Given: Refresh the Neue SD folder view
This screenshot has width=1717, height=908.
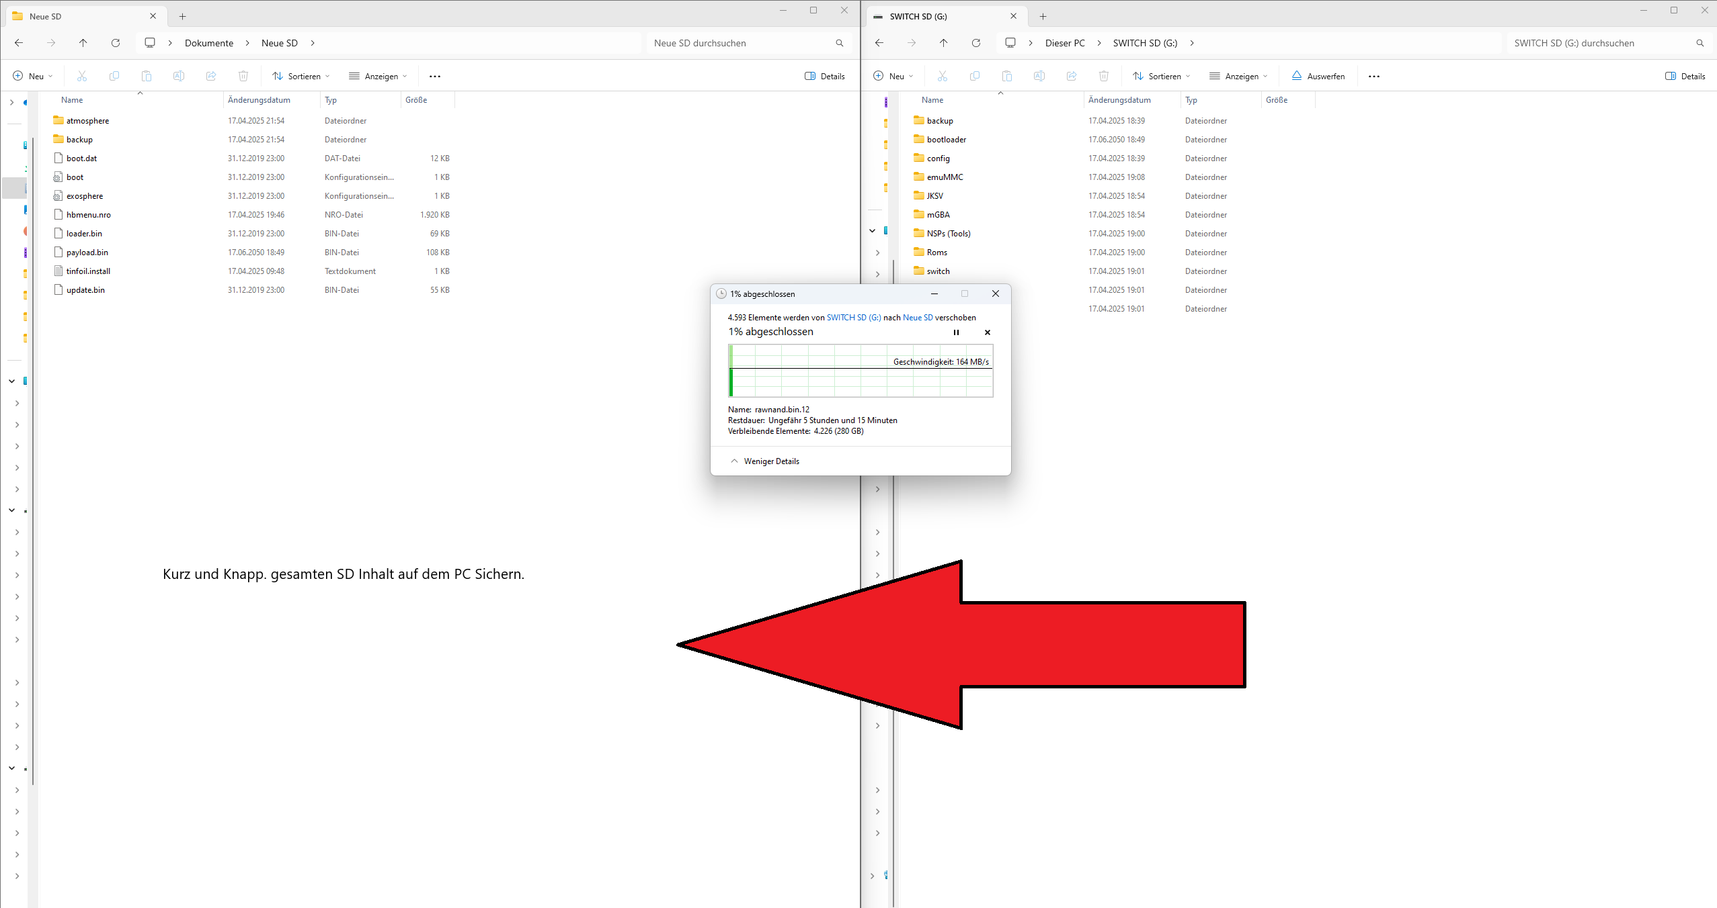Looking at the screenshot, I should 116,43.
